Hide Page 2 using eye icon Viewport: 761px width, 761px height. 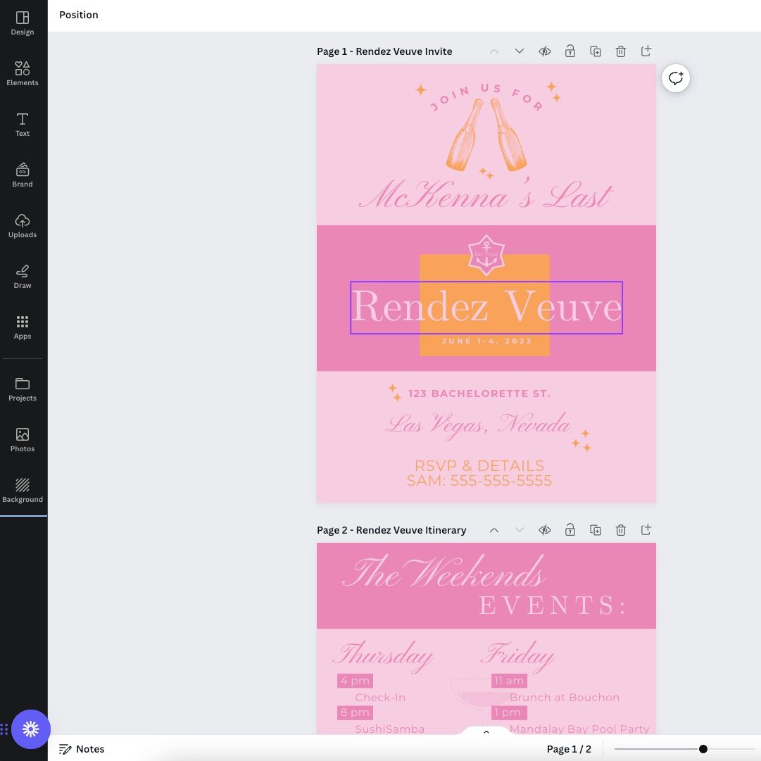[545, 530]
